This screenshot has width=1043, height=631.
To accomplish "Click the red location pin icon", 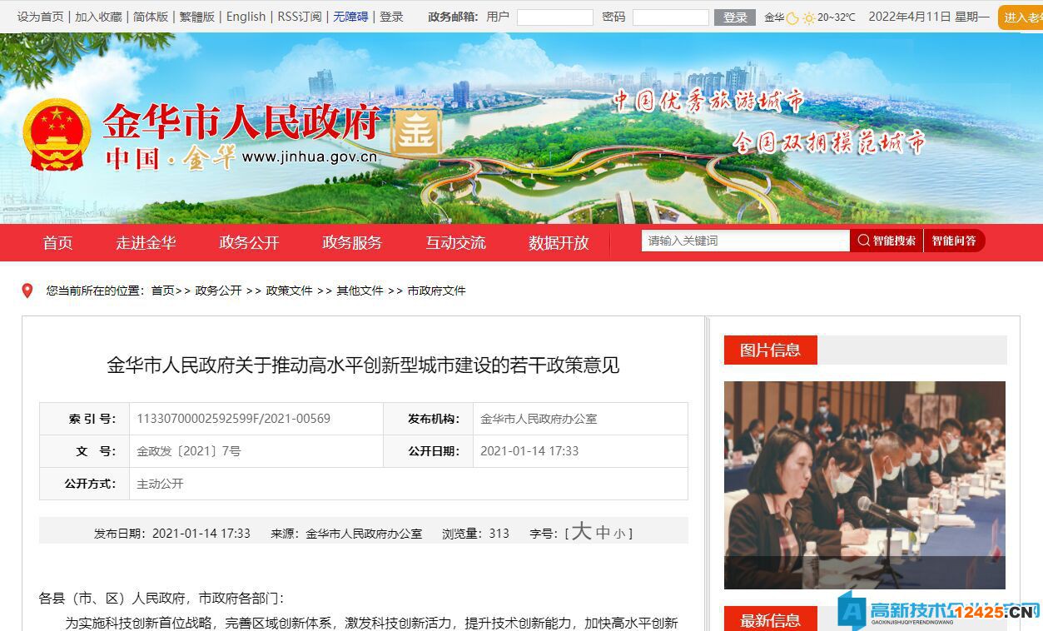I will tap(27, 291).
